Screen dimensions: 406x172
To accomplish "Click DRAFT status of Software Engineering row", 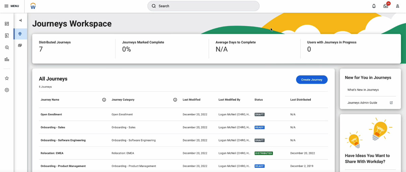I will (260, 140).
